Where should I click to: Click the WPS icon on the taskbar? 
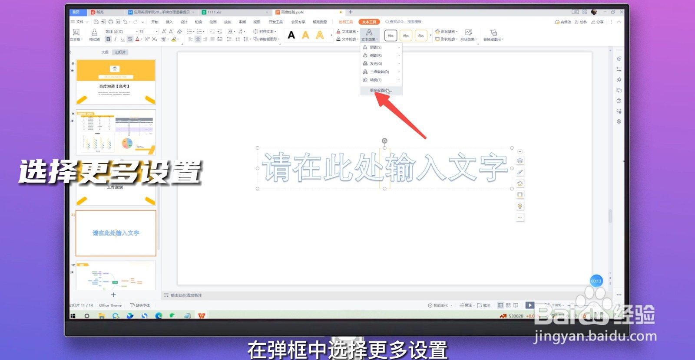202,316
